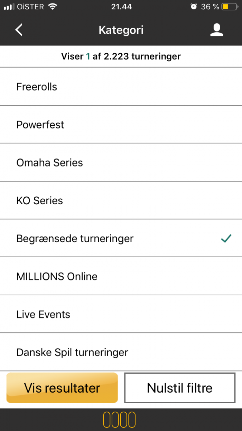Tap the cellular signal bars icon
The height and width of the screenshot is (431, 242).
point(9,7)
